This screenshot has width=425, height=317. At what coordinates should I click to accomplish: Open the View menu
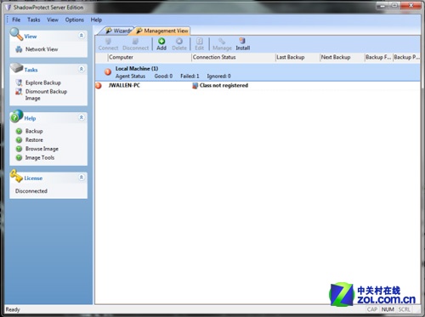click(53, 20)
